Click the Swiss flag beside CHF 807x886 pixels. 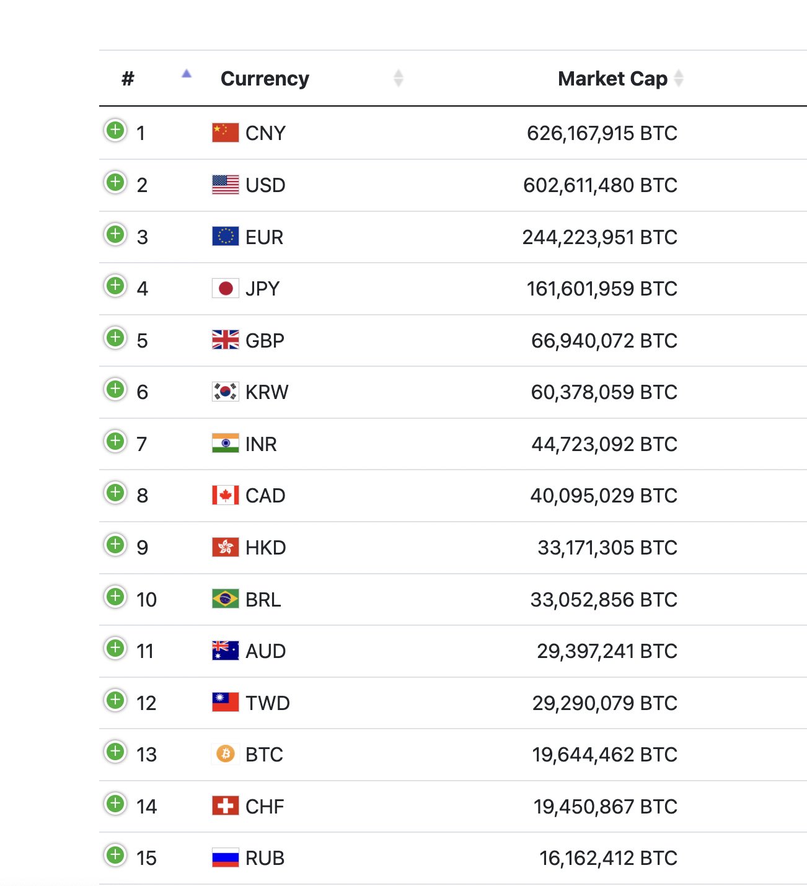point(225,806)
